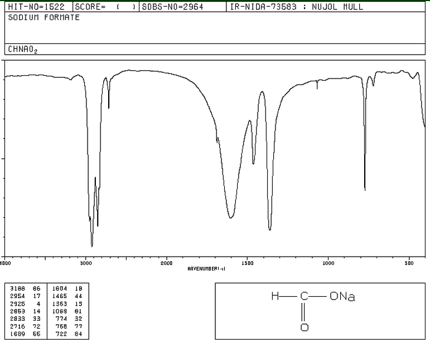Image resolution: width=430 pixels, height=348 pixels.
Task: Select the IR-NIDA-73583 NUJOL MULL label
Action: coord(297,7)
